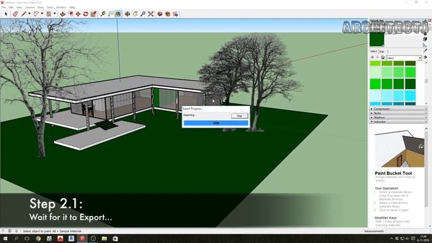Image resolution: width=432 pixels, height=243 pixels.
Task: Open shape tool variants dropdown arrow
Action: [x=55, y=13]
